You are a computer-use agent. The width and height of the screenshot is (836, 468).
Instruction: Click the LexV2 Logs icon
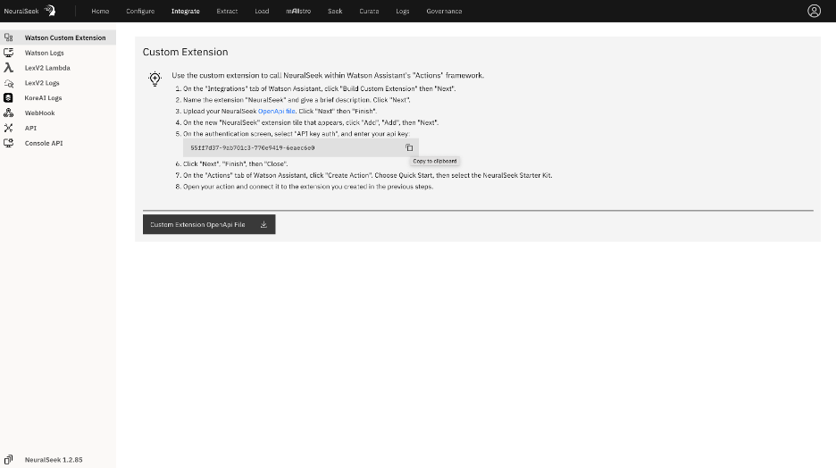point(8,83)
